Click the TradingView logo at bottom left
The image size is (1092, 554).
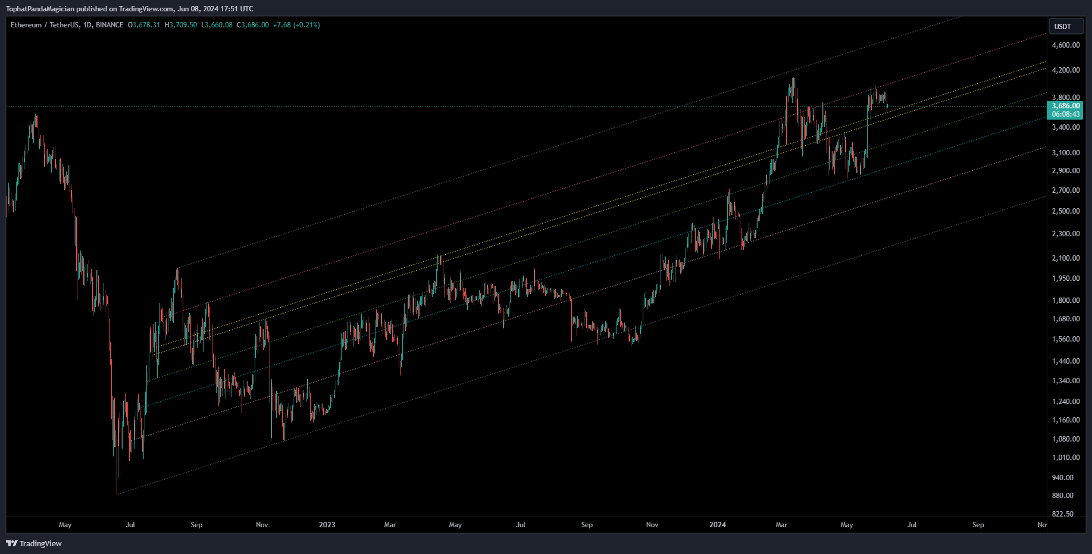(x=34, y=543)
